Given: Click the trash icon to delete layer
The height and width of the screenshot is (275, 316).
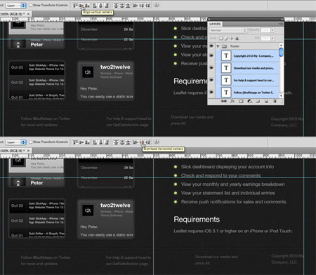Looking at the screenshot, I should coord(275,101).
